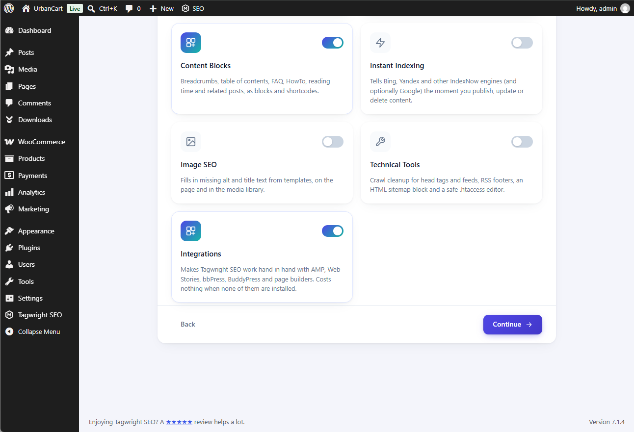Enable the Instant Indexing toggle

pos(522,43)
